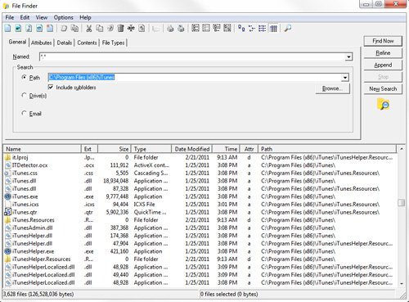Select the iTunesHelper.Resources folder row

(200, 259)
